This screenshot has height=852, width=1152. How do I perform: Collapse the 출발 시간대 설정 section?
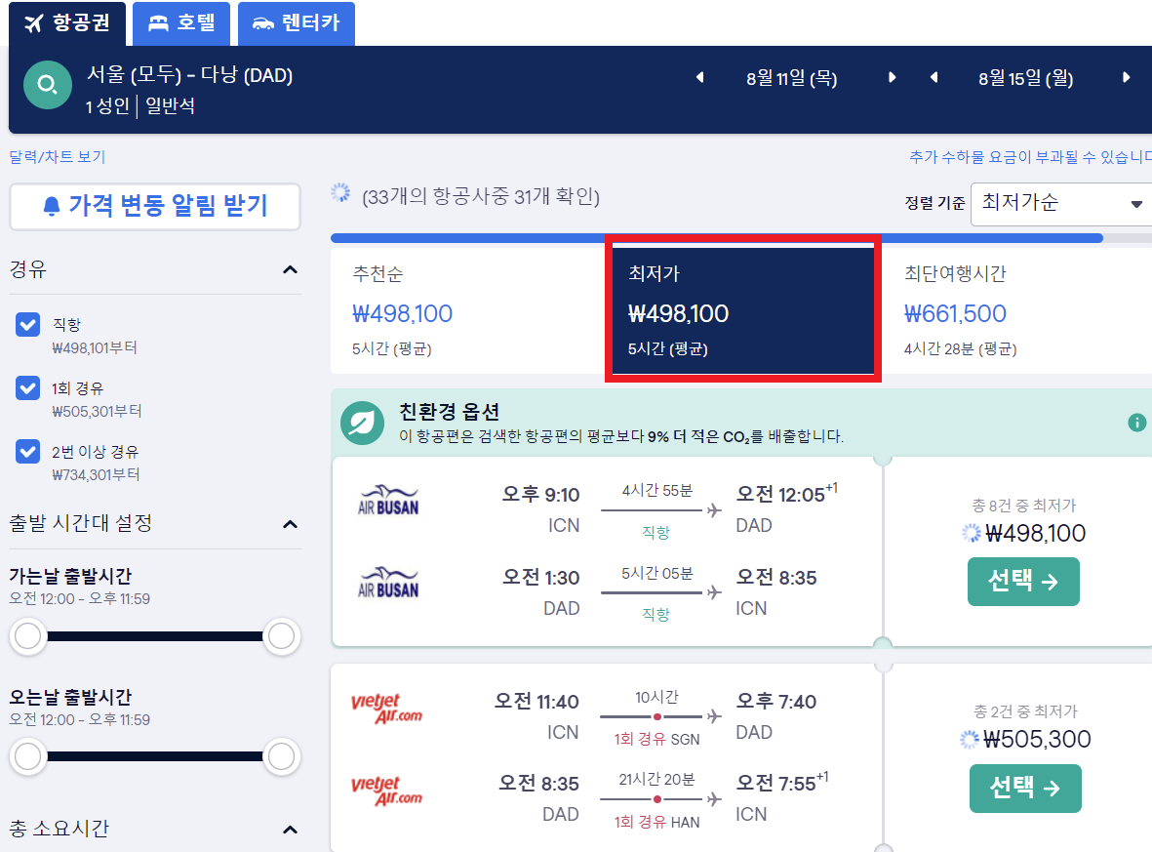290,524
